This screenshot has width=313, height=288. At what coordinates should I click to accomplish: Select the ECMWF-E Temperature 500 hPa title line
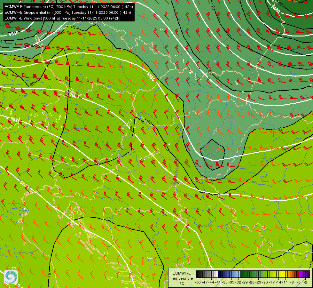68,7
